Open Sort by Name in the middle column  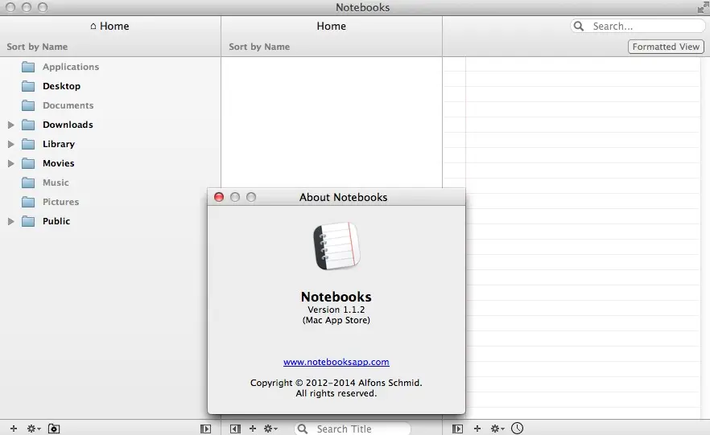[259, 47]
